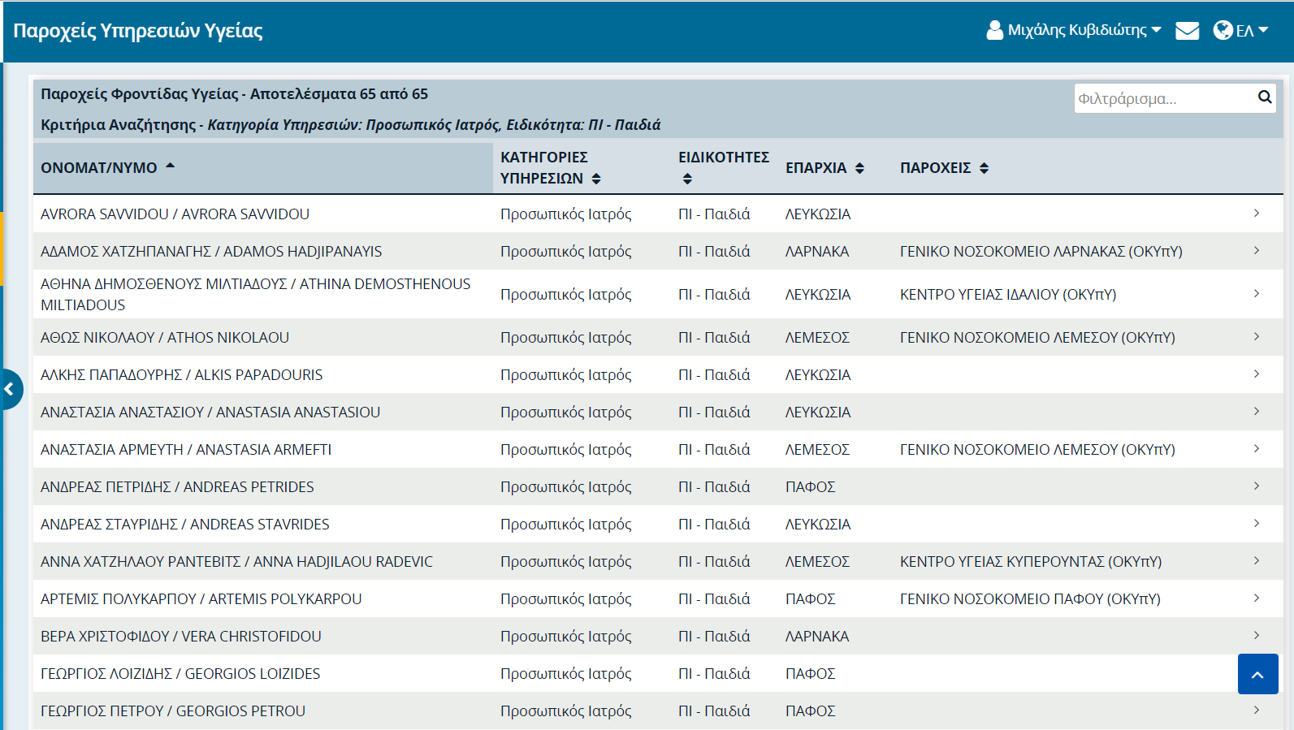Click ΓΕΝΙΚΟ ΝΟΣΟΚΟΜΕΙΟ ΛΕΜΕΣΟΥ in ANASTASIA ARMEFTI row
Viewport: 1294px width, 730px height.
point(1037,450)
